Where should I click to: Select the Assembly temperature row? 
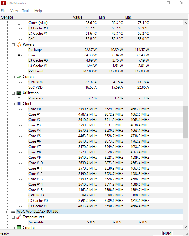click(x=105, y=222)
